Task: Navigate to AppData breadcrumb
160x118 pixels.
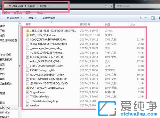Action: 18,6
